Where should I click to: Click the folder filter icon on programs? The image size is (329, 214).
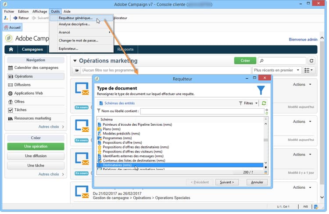[x=77, y=70]
